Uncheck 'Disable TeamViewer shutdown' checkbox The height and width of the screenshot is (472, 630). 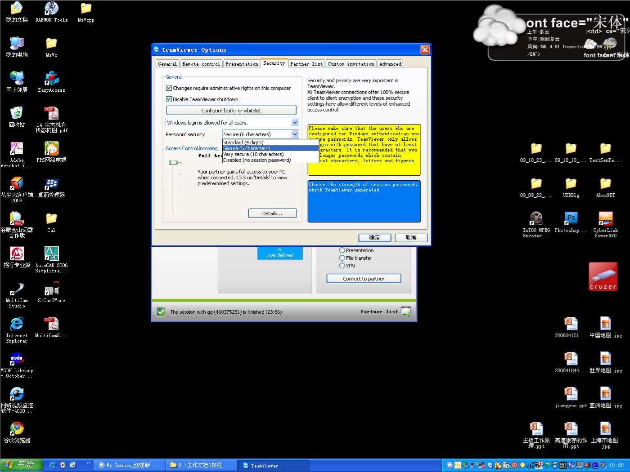pos(169,99)
